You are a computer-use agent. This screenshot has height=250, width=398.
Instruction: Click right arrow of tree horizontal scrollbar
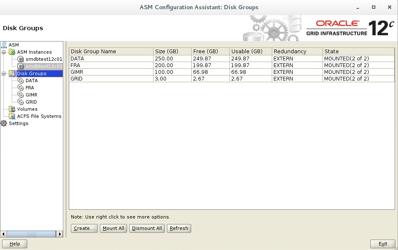(x=60, y=234)
